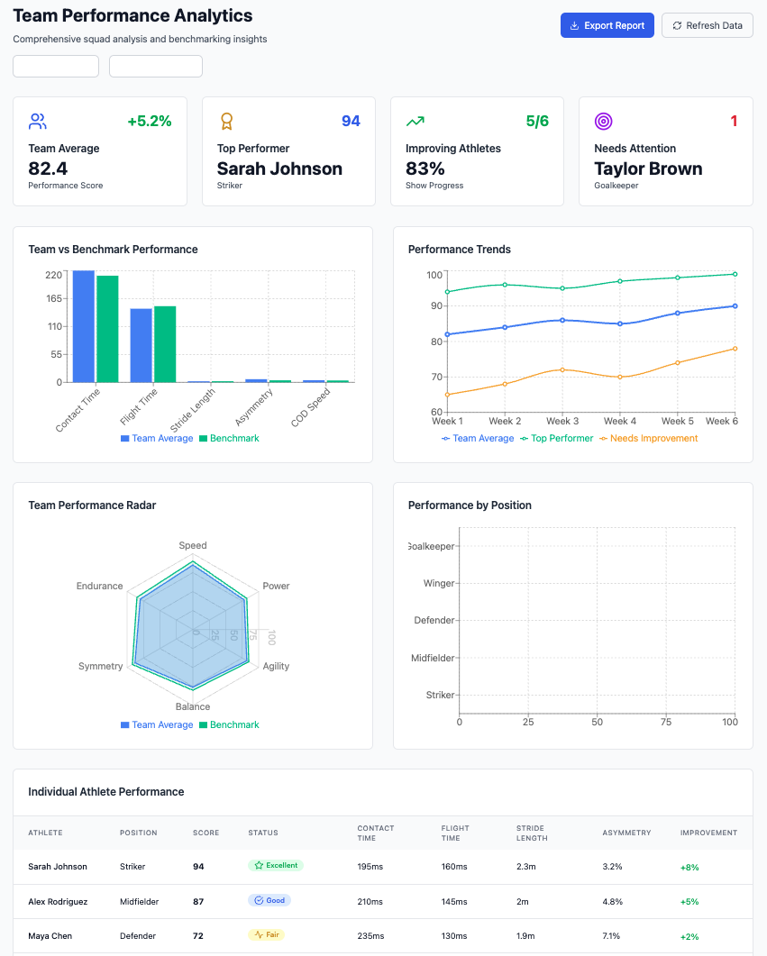This screenshot has width=767, height=956.
Task: Click the users icon on the Team Average card
Action: 38,122
